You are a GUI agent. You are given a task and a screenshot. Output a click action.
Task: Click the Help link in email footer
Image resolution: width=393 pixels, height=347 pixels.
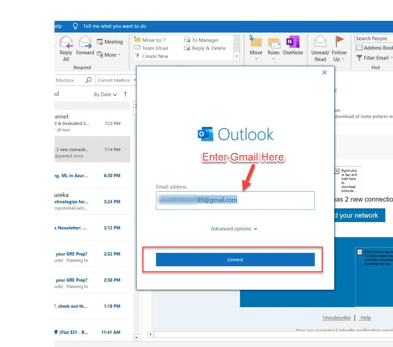(365, 317)
